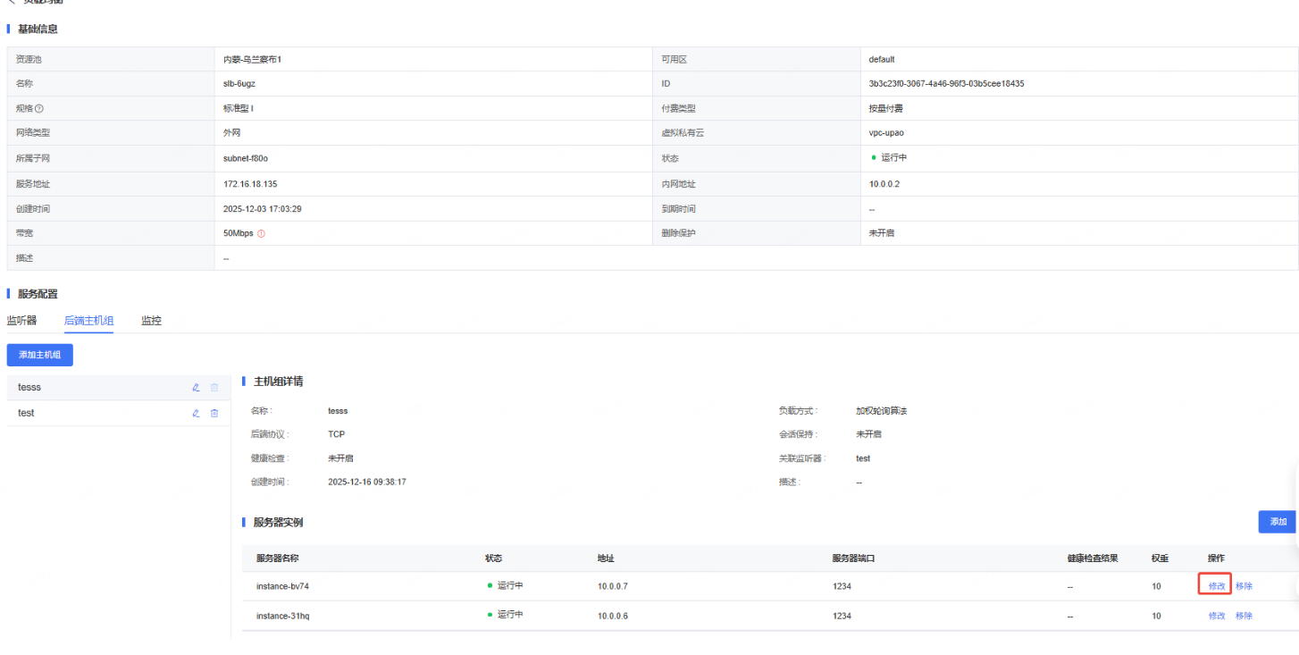Viewport: 1299px width, 655px height.
Task: Delete the test host group via trash icon
Action: click(214, 413)
